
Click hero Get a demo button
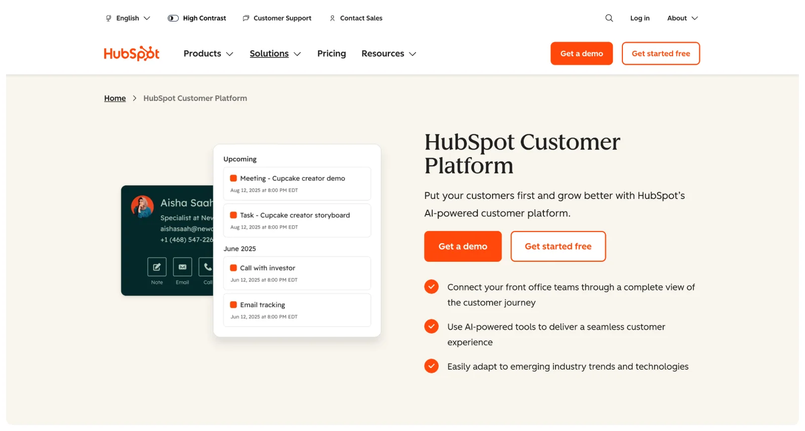point(463,246)
